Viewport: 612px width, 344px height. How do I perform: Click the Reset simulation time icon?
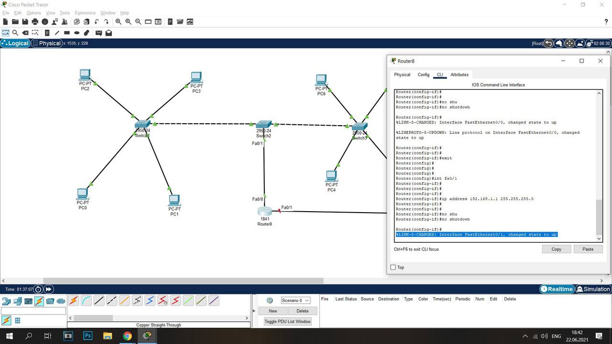(x=38, y=289)
